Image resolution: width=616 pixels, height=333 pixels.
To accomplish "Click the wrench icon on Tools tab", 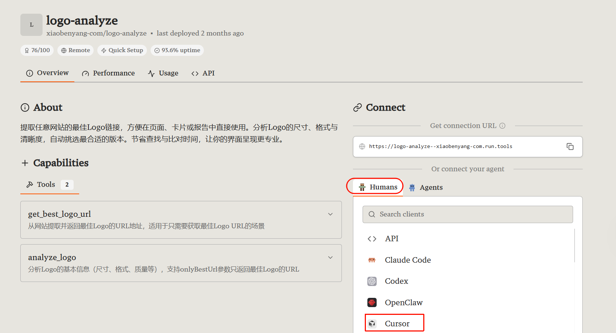I will pos(30,185).
